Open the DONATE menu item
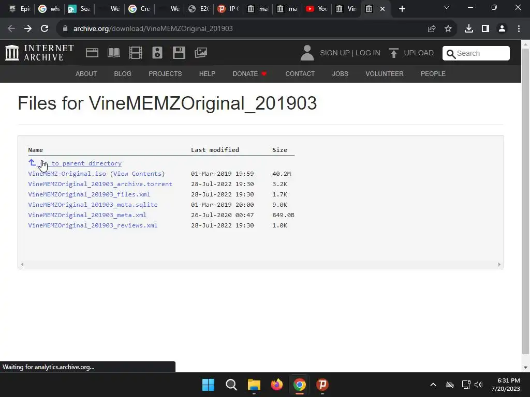530x397 pixels. (250, 74)
